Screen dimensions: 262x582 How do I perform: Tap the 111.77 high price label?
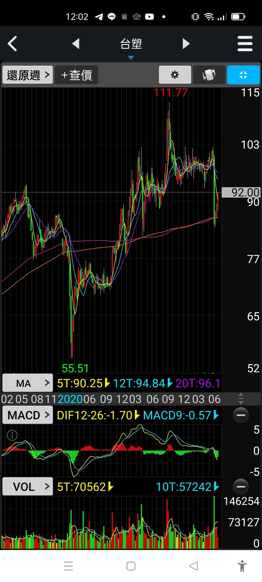coord(170,93)
